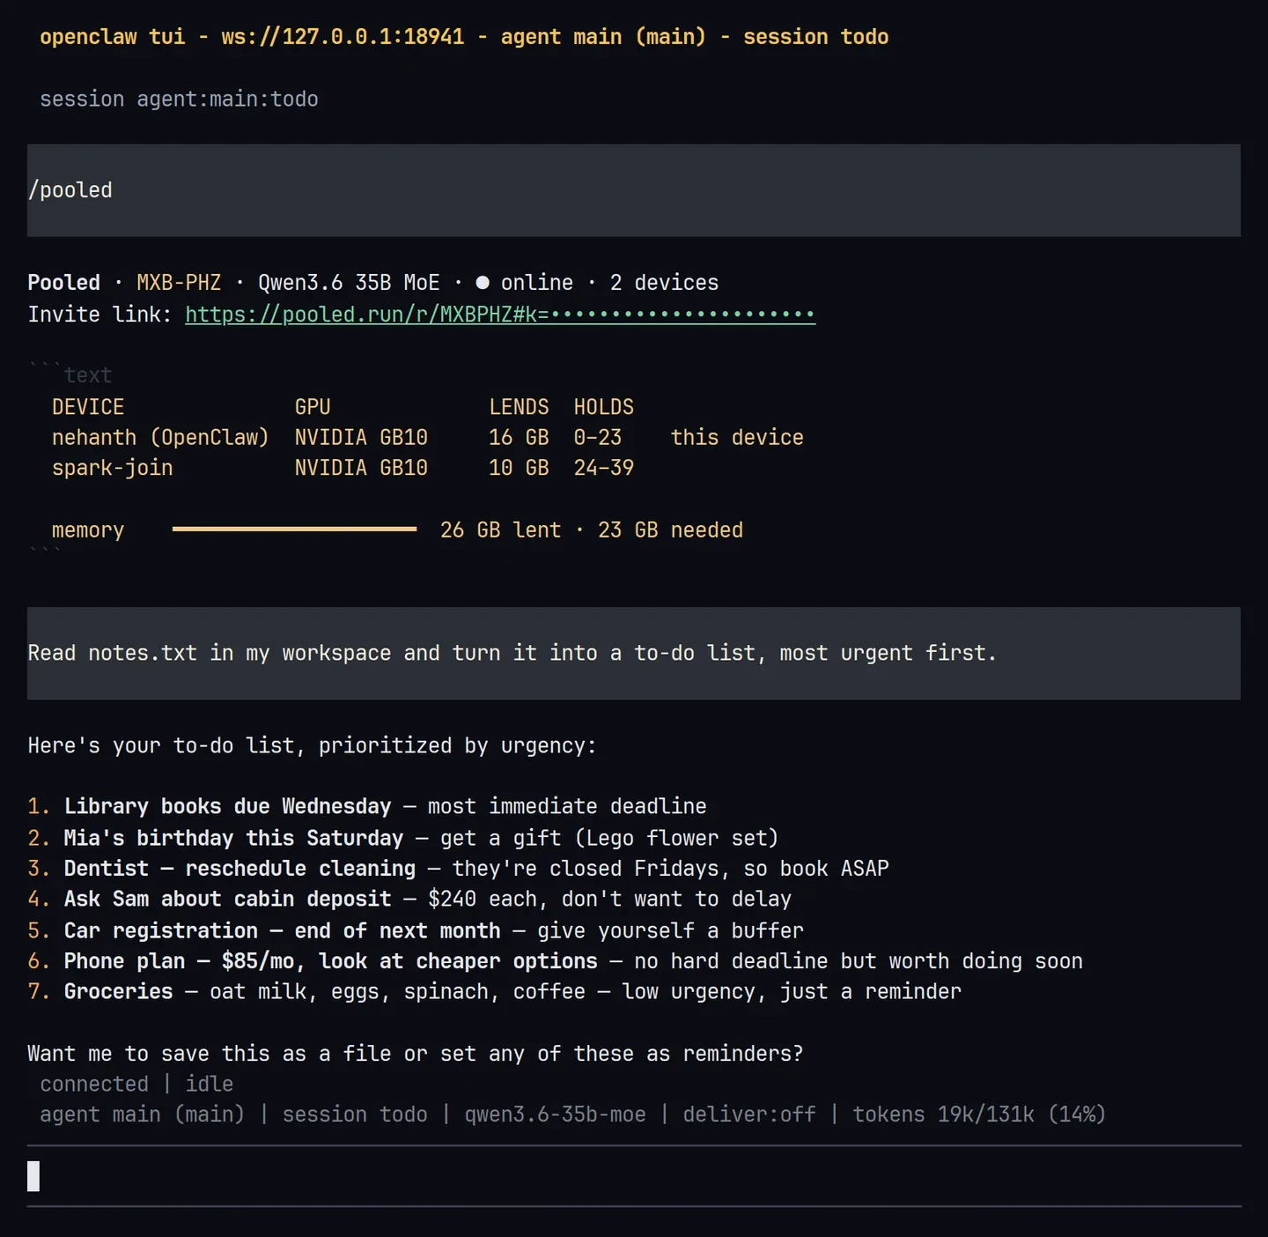Click 'idle' status text
This screenshot has height=1237, width=1268.
click(210, 1085)
